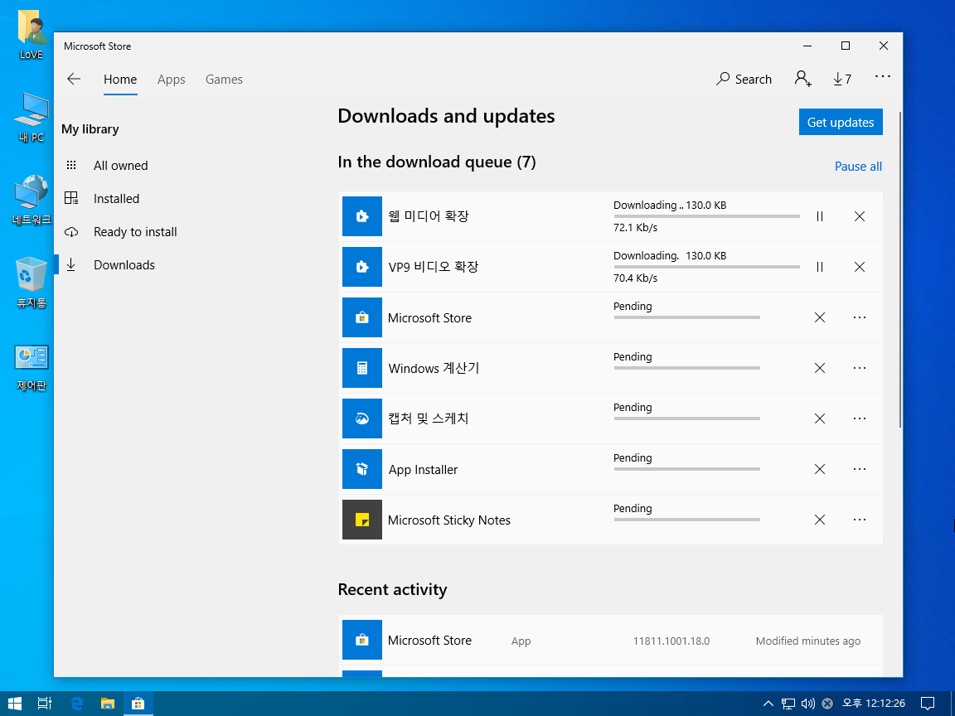Click the Pause all link
955x716 pixels.
coord(858,167)
